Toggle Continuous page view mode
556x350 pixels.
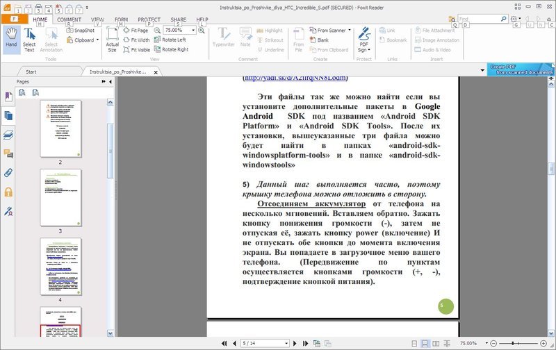(x=425, y=343)
